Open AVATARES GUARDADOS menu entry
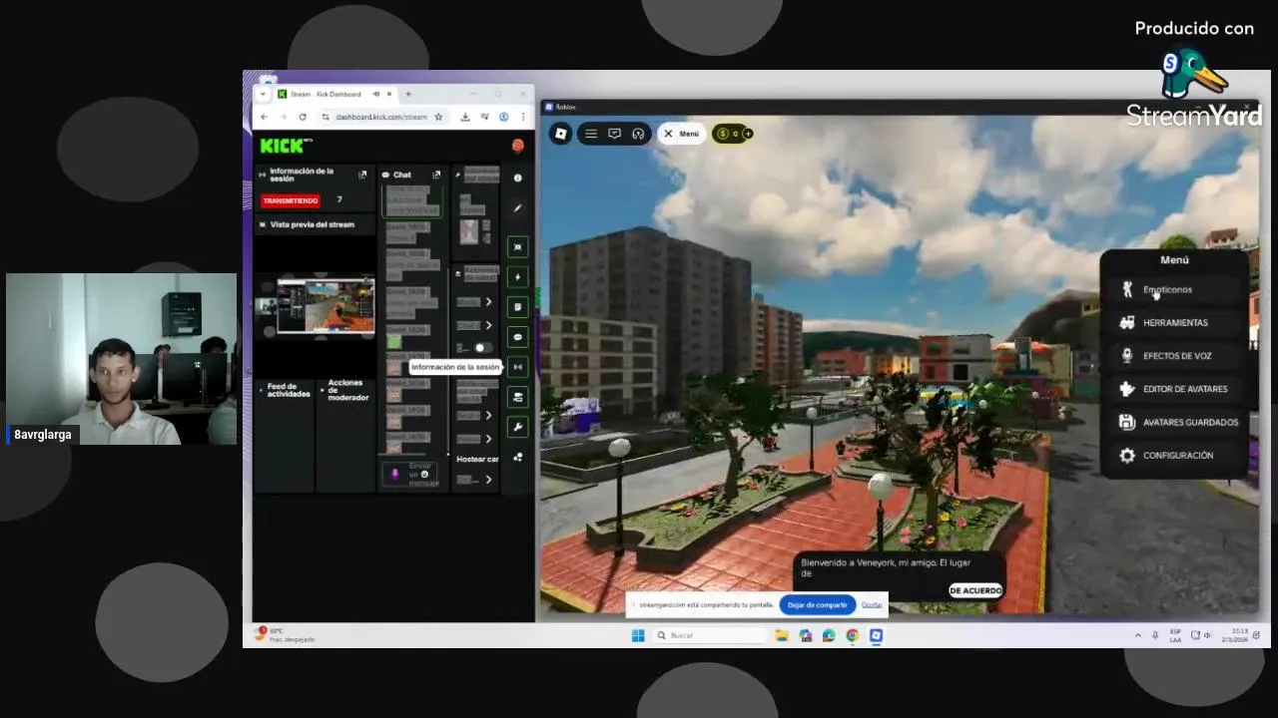 coord(1174,422)
